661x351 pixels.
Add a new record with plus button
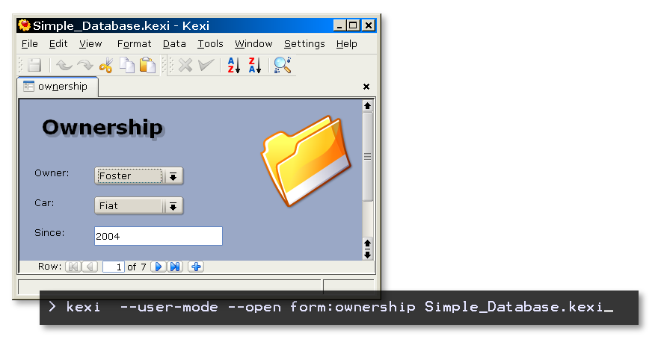[x=196, y=267]
